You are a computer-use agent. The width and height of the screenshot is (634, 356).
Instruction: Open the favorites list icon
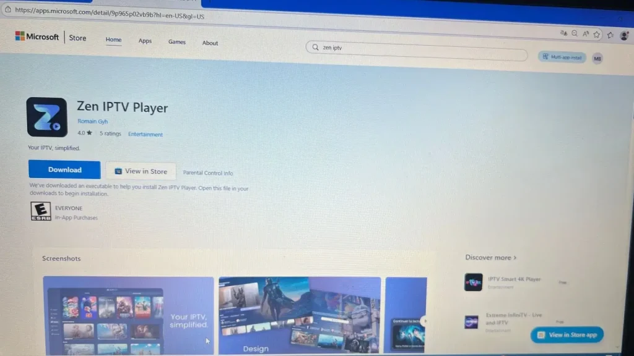[610, 35]
